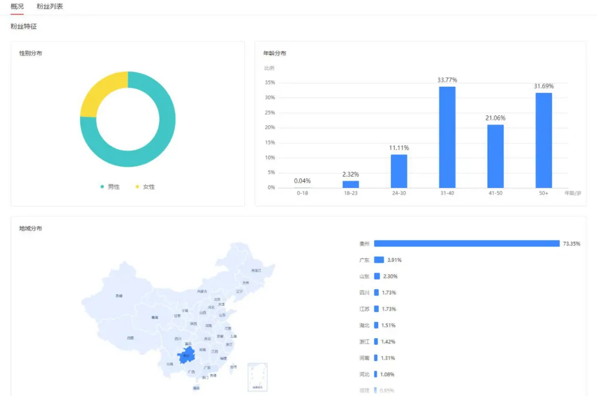The width and height of the screenshot is (597, 396).
Task: Select the 41-50 age bar showing 21.06%
Action: point(495,156)
